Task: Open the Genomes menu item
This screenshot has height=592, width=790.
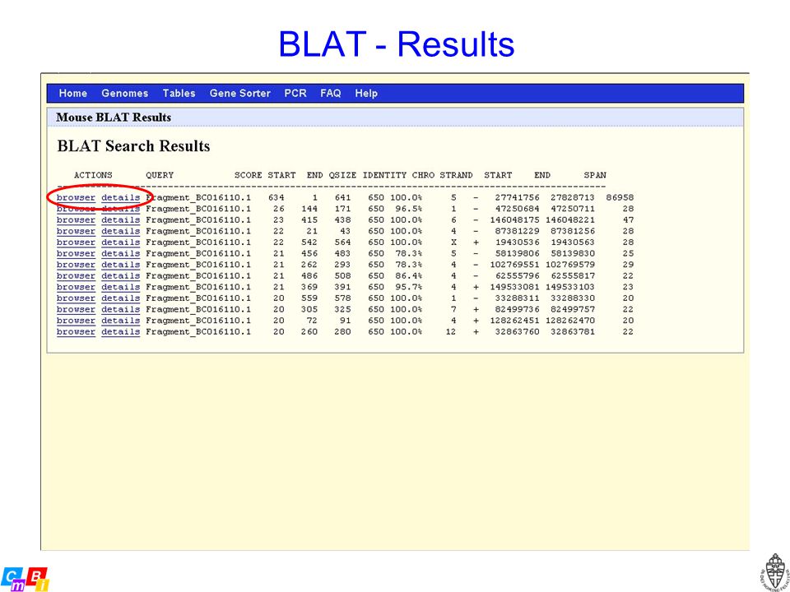Action: click(125, 93)
